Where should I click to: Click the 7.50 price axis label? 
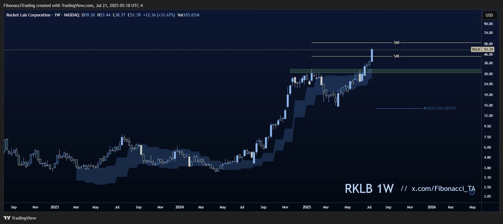click(487, 137)
